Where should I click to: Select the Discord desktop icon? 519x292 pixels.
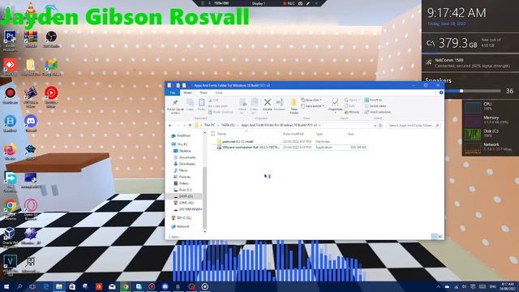tap(31, 123)
